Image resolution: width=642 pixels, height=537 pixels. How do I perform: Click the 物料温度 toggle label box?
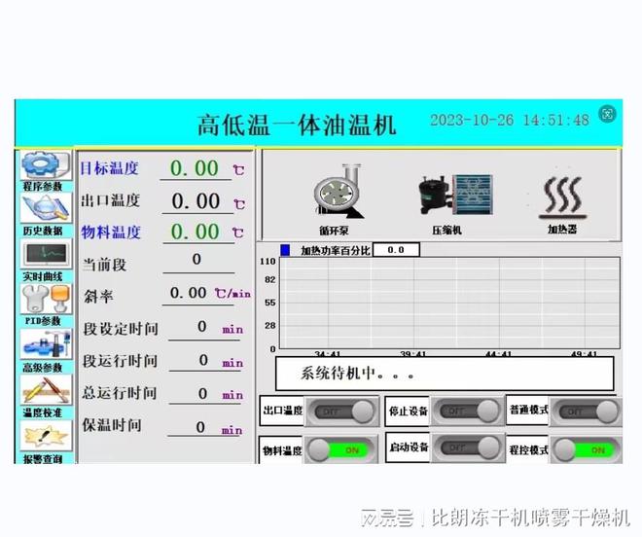point(282,450)
